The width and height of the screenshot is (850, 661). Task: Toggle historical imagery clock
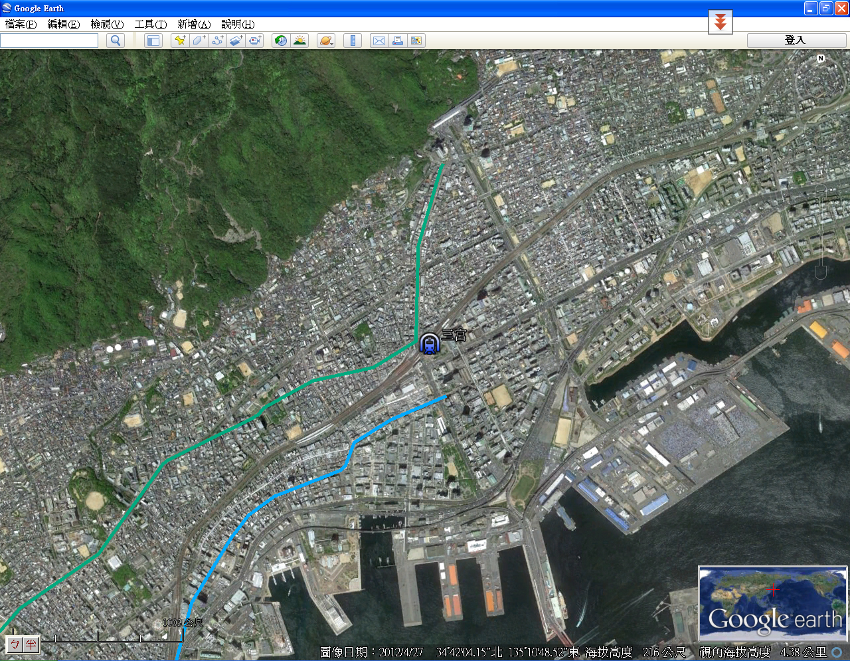pyautogui.click(x=281, y=41)
